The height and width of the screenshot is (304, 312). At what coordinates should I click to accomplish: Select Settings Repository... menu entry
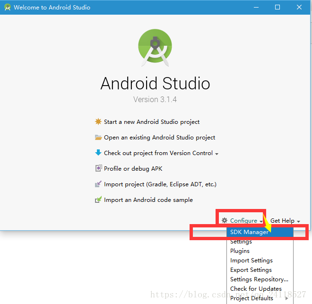260,279
